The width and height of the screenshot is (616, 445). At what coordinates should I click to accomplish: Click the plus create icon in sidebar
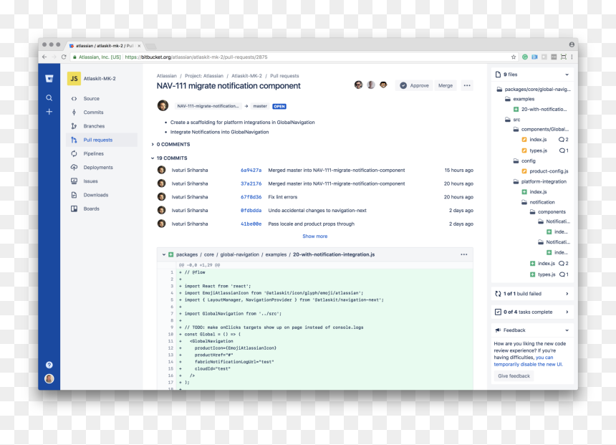click(49, 112)
